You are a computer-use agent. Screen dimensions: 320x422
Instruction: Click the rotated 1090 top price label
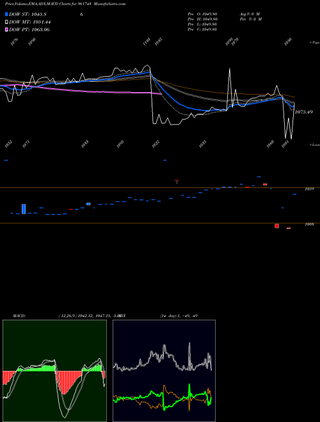click(32, 42)
